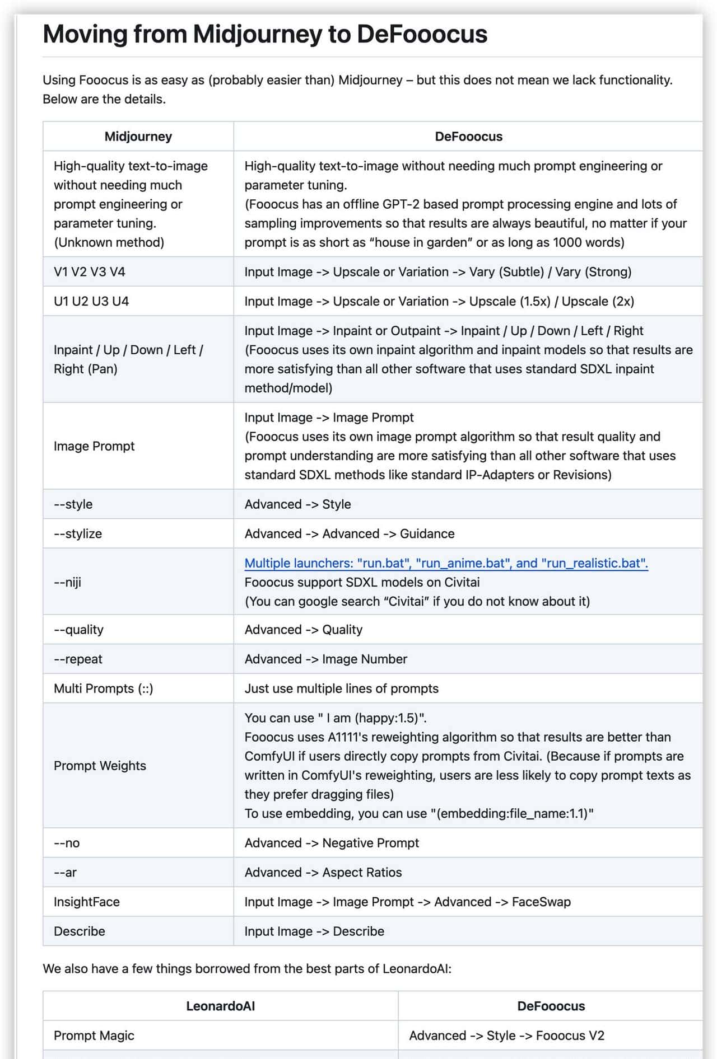Click the LeonardoAI column header
Image resolution: width=717 pixels, height=1059 pixels.
(220, 1006)
